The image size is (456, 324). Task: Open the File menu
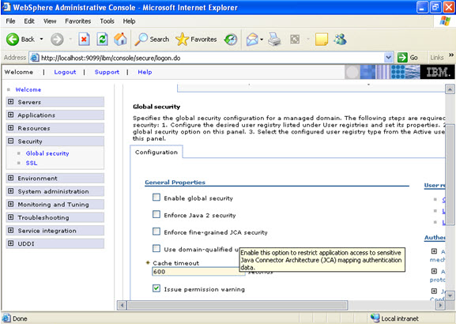pos(10,21)
